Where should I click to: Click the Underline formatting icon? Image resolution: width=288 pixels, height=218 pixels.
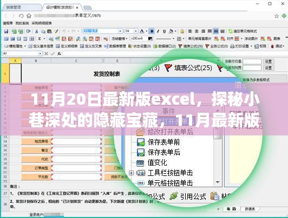click(165, 31)
